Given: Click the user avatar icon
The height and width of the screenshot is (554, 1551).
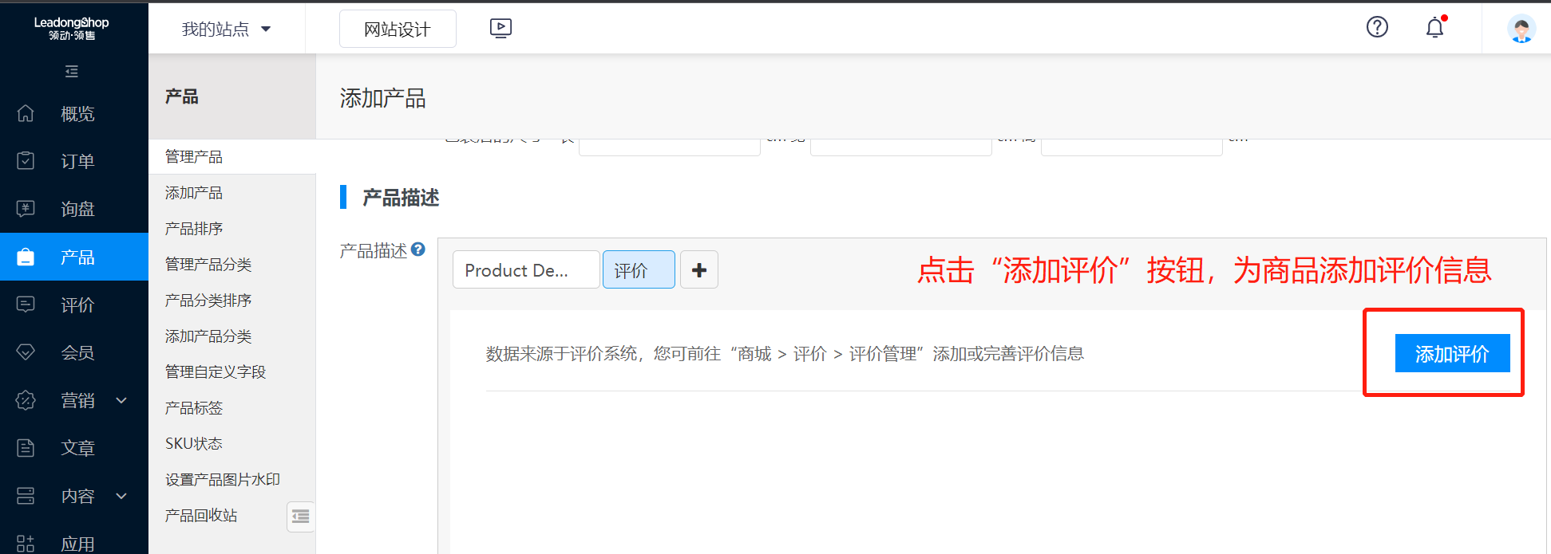Looking at the screenshot, I should coord(1521,29).
